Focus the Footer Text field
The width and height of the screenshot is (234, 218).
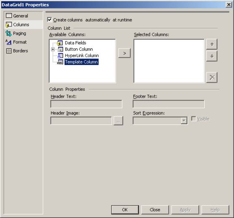pos(169,104)
